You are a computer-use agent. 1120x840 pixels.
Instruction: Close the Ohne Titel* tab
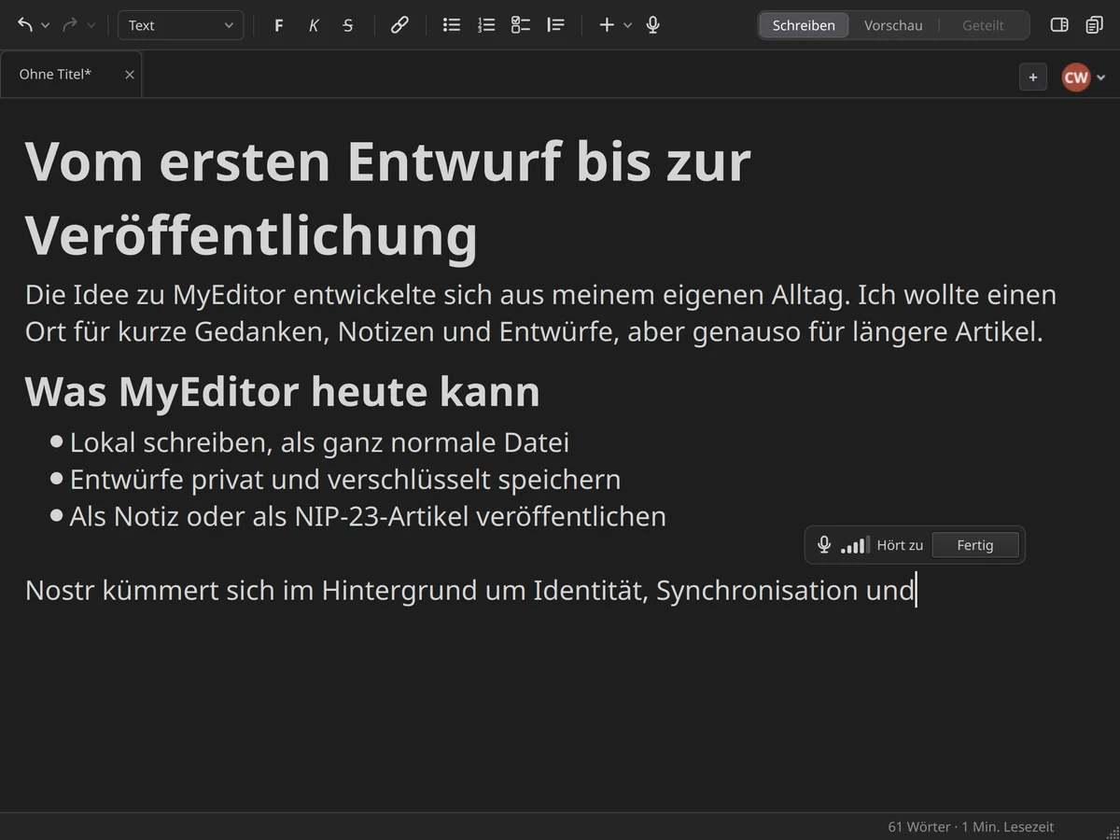(x=130, y=75)
